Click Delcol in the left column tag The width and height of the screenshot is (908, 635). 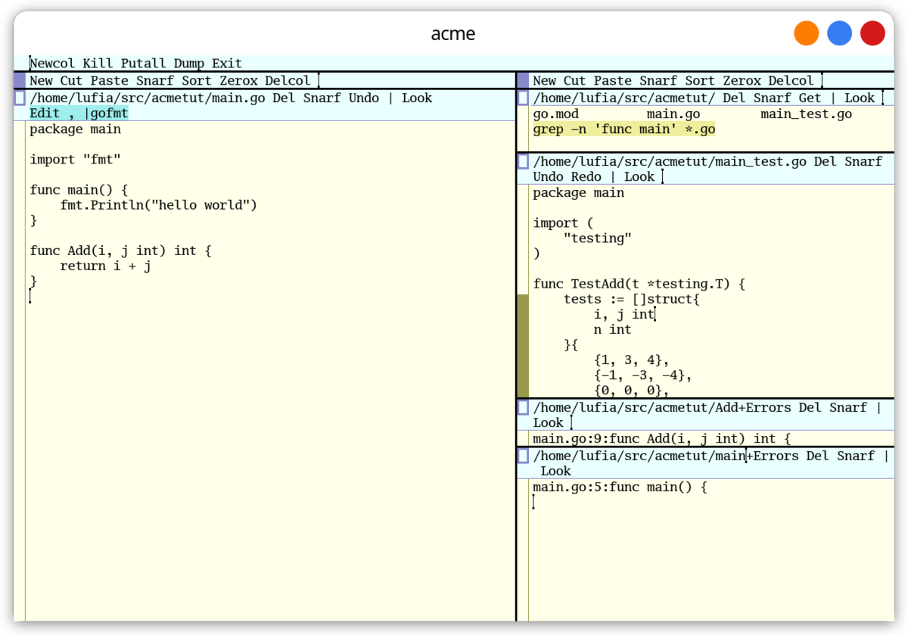tap(288, 80)
